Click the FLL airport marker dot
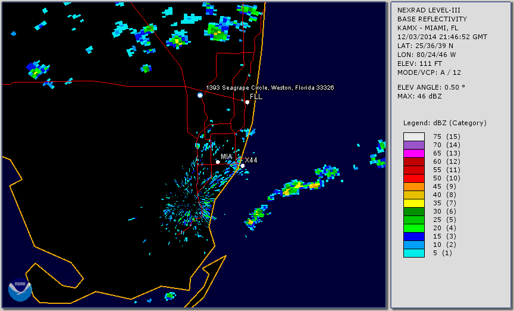The image size is (514, 311). [247, 102]
